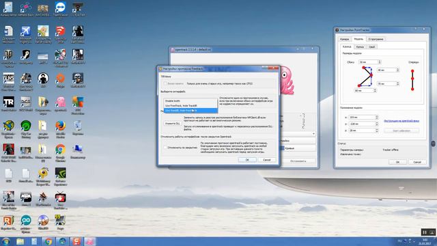The height and width of the screenshot is (246, 437).
Task: Switch to the About tab in PointTracker
Action: (376, 39)
